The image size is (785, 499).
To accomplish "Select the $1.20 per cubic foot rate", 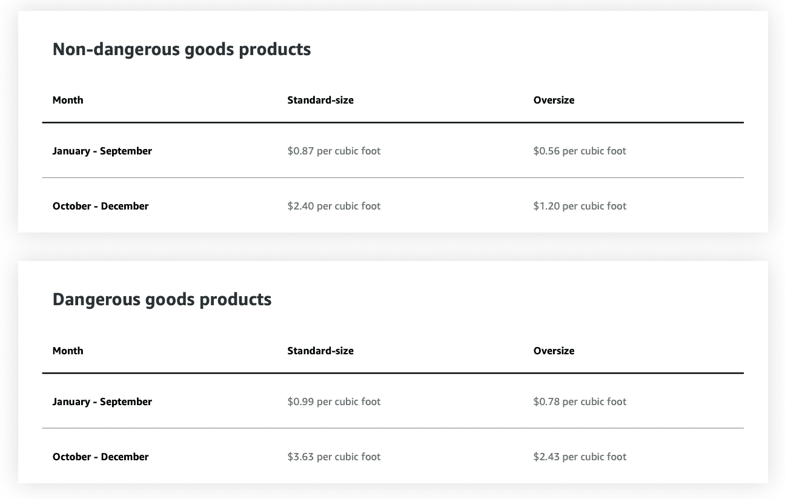I will [x=580, y=206].
